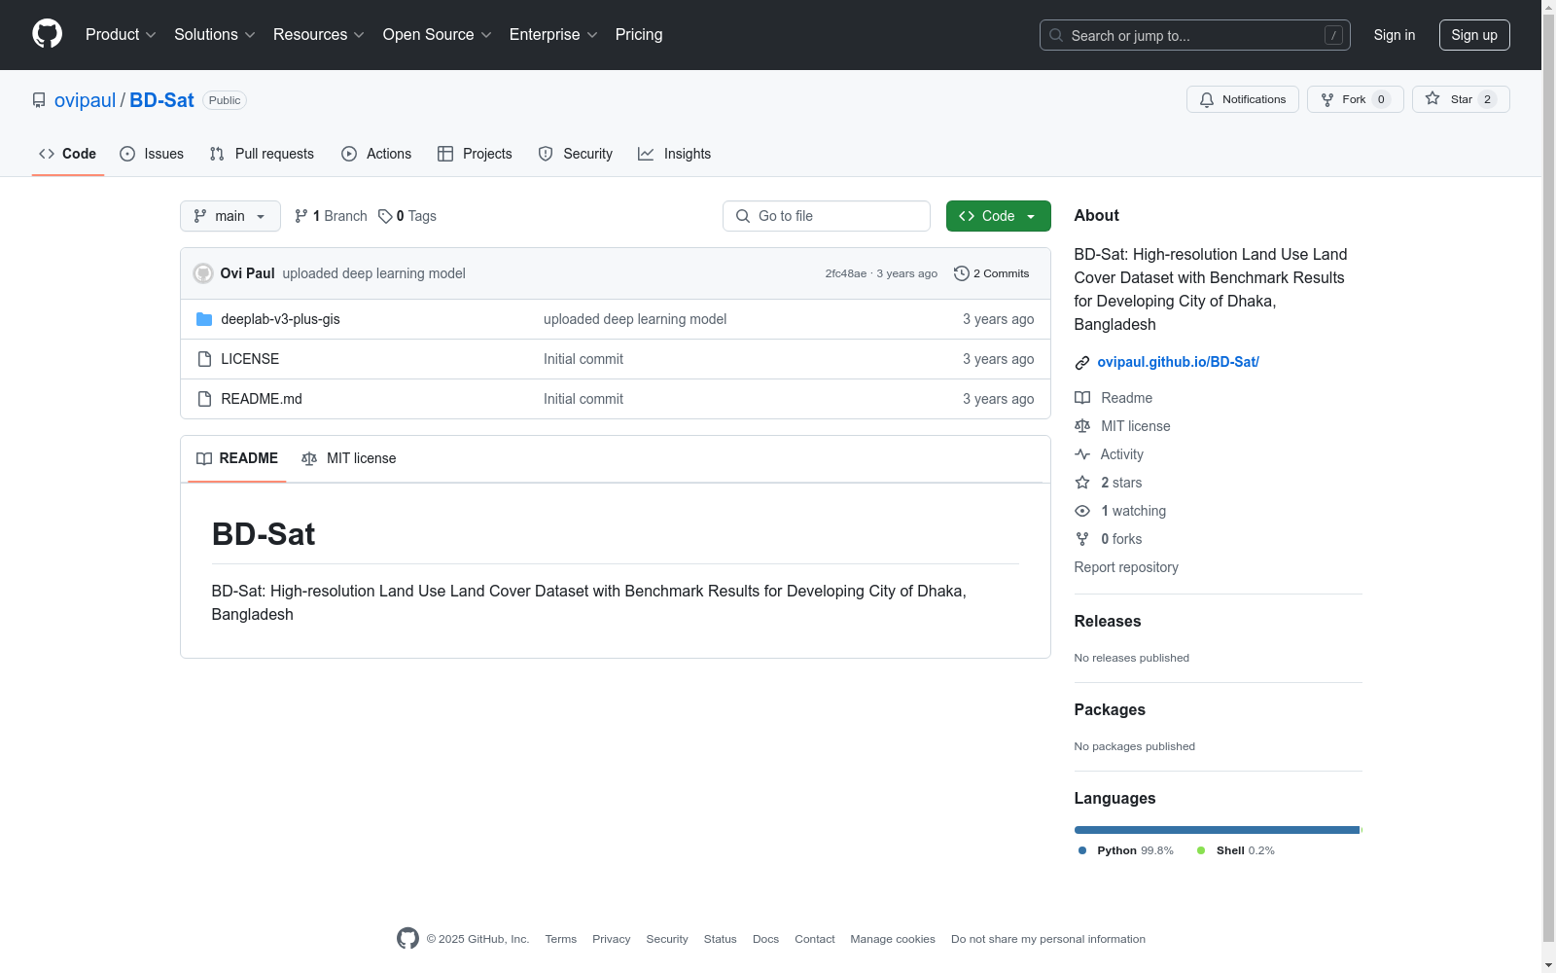
Task: Click the Python 99.8% language link
Action: [1126, 850]
